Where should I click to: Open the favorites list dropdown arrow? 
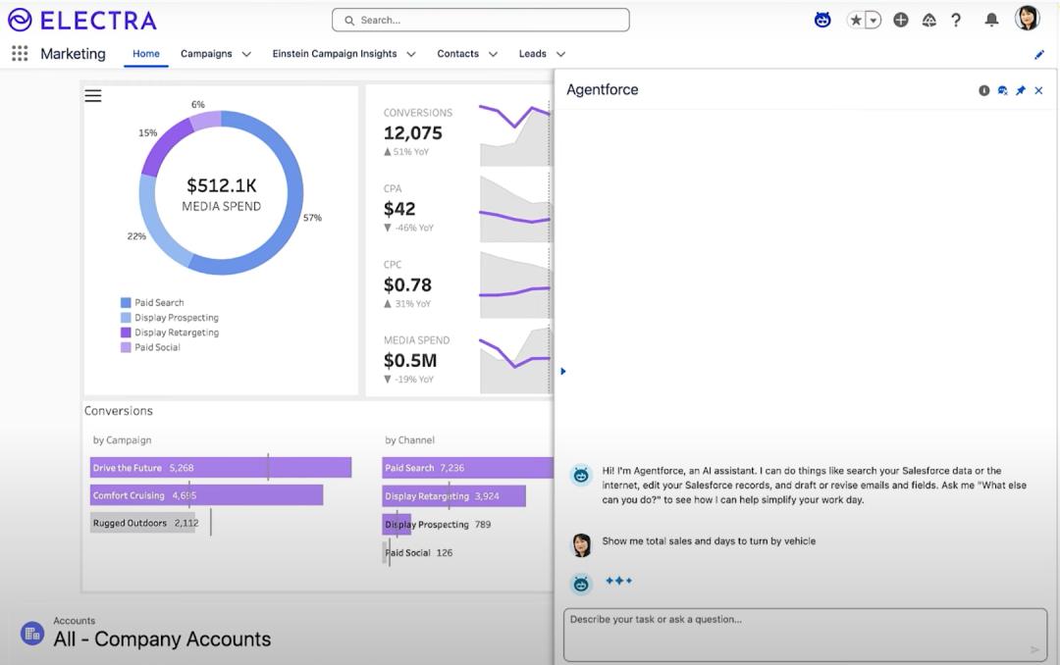pos(873,20)
